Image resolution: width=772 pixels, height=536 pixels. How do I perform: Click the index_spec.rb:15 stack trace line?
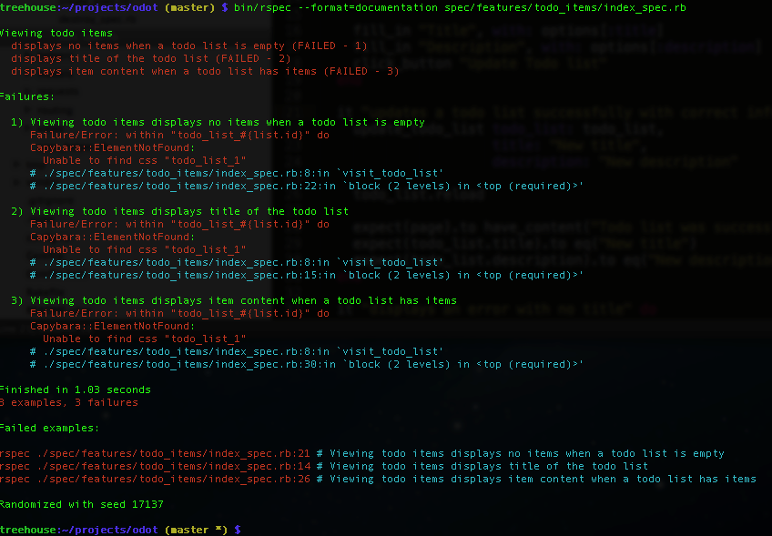(x=306, y=275)
